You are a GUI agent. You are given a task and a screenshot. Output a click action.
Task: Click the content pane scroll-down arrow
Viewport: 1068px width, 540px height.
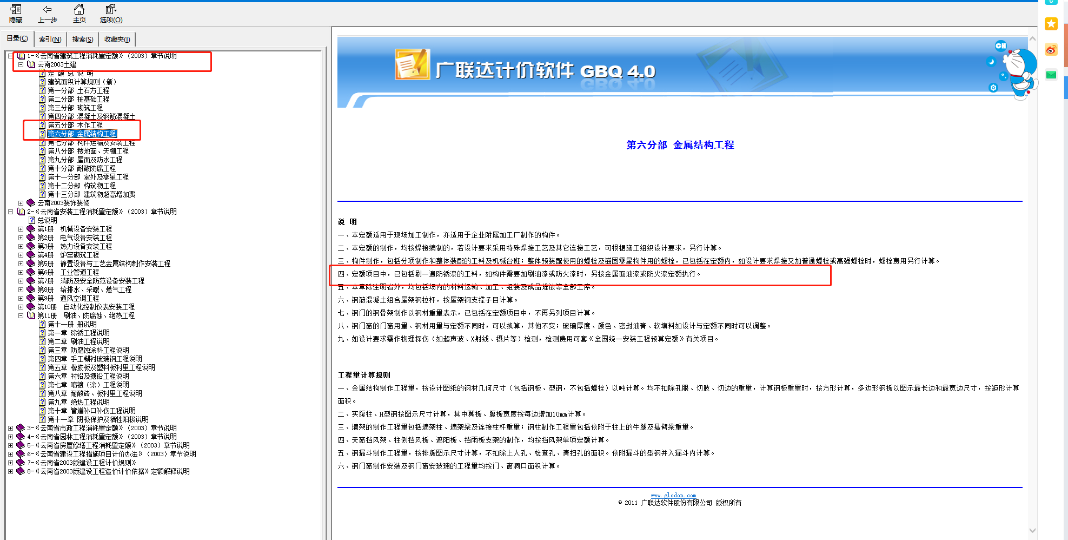(x=1032, y=530)
